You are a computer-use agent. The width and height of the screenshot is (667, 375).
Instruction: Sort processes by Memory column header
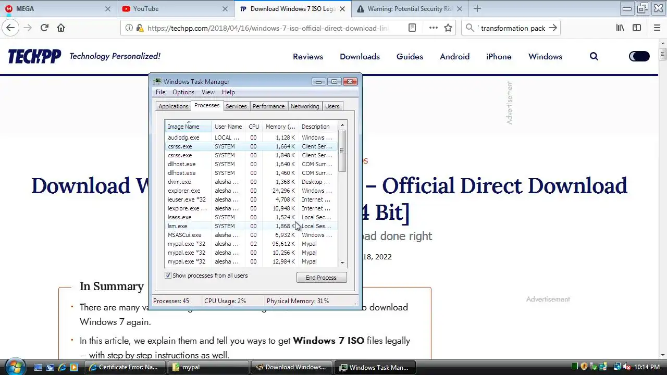coord(280,127)
